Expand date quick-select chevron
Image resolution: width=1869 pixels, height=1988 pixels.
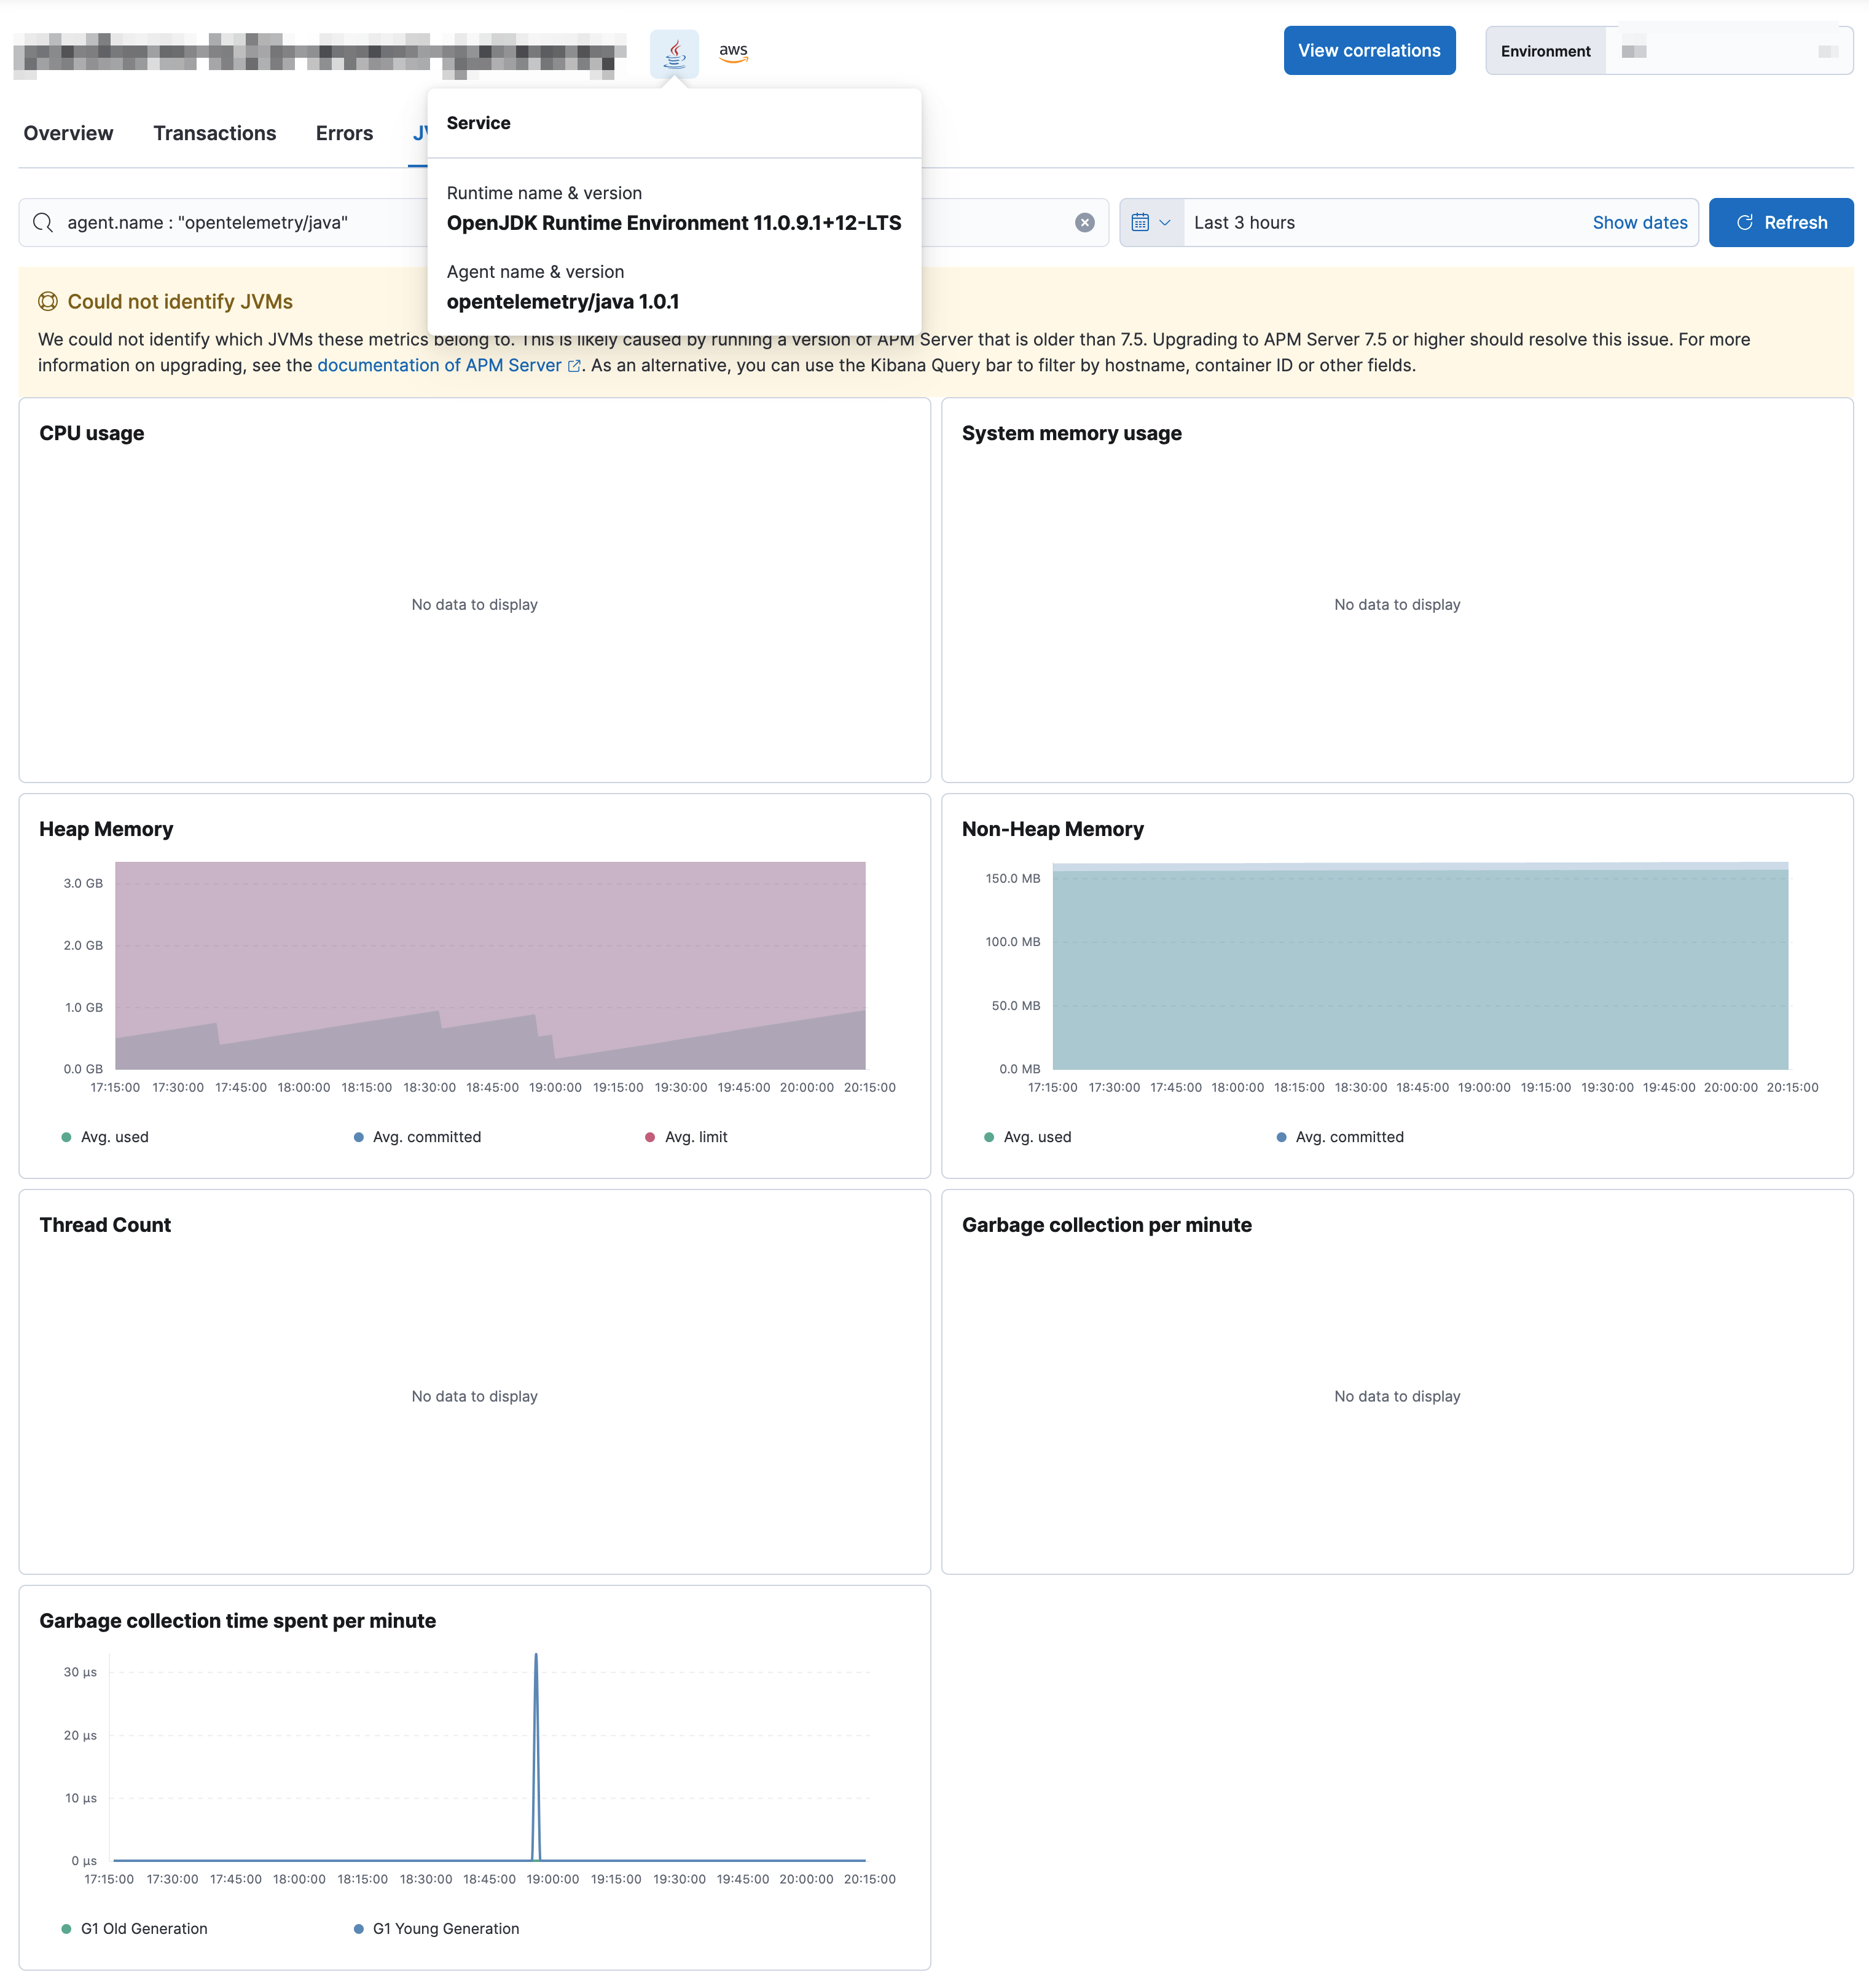tap(1164, 223)
